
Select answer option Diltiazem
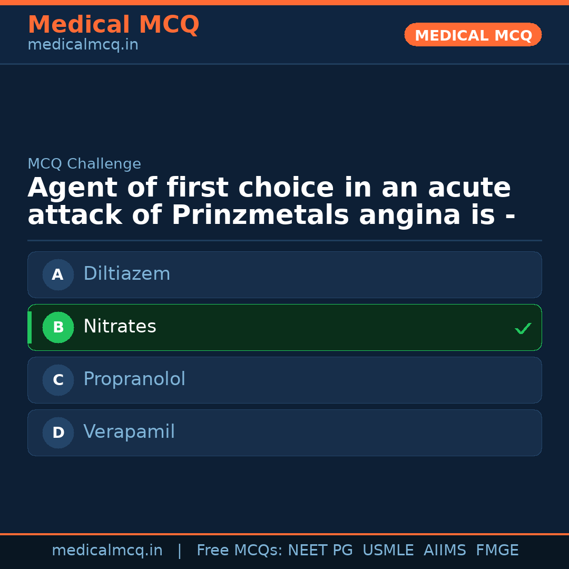284,274
